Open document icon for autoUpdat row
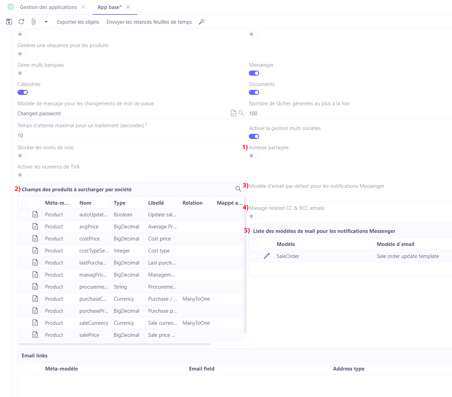The width and height of the screenshot is (452, 397). point(35,214)
